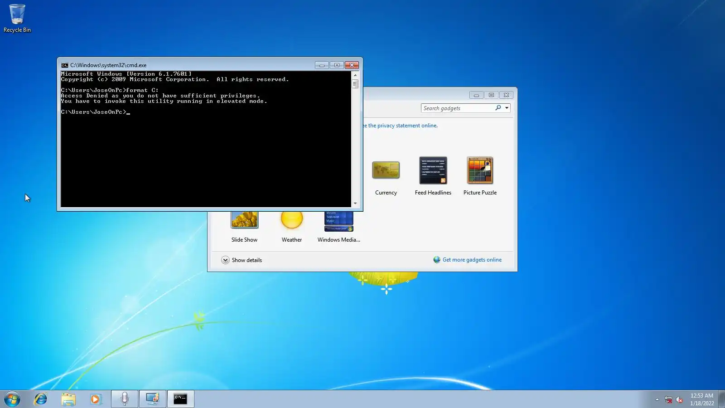Open Windows Media Player from the taskbar

pyautogui.click(x=96, y=399)
